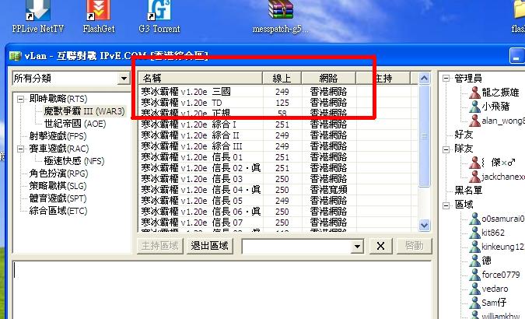Select kit862 user icon in 區域

click(x=474, y=233)
